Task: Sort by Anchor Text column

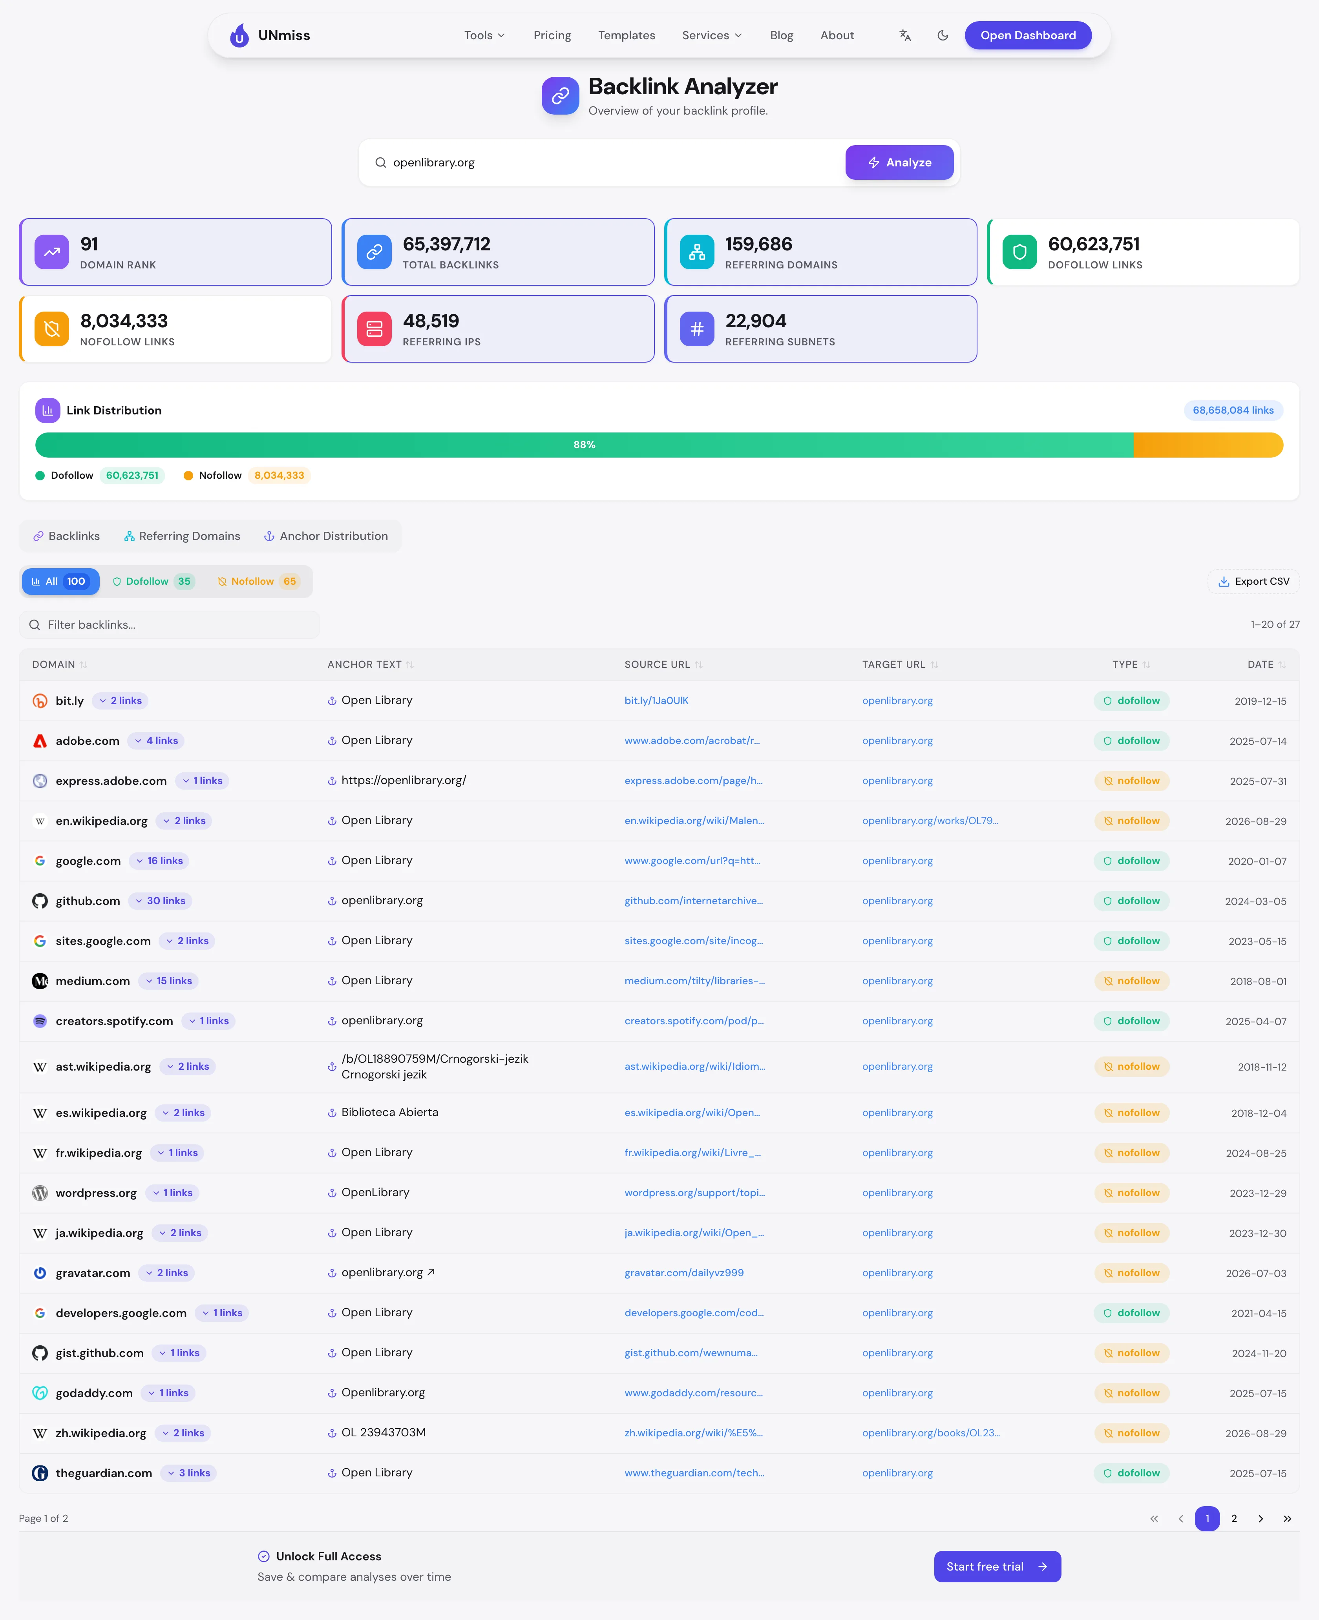Action: [371, 664]
